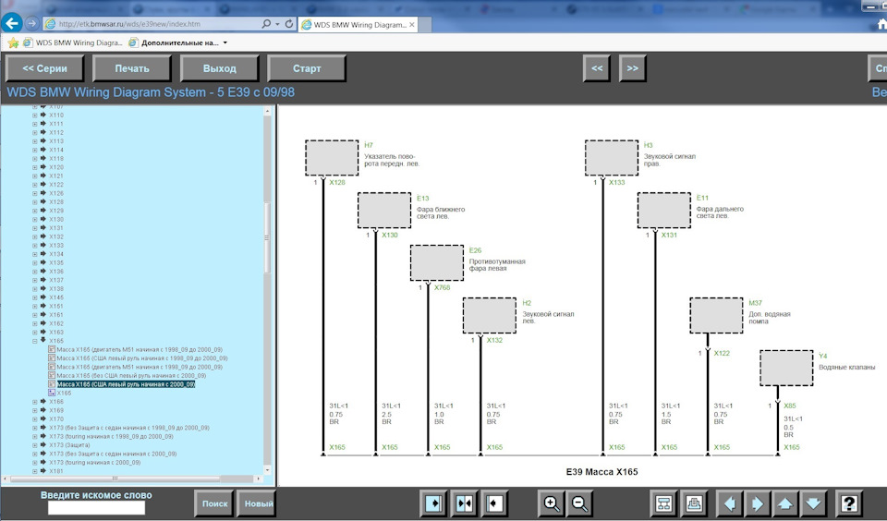Click the Печать button

[x=132, y=68]
